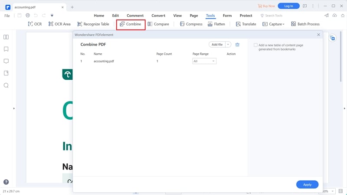Viewport: 347px width, 195px height.
Task: Open the Translate tool
Action: click(246, 24)
